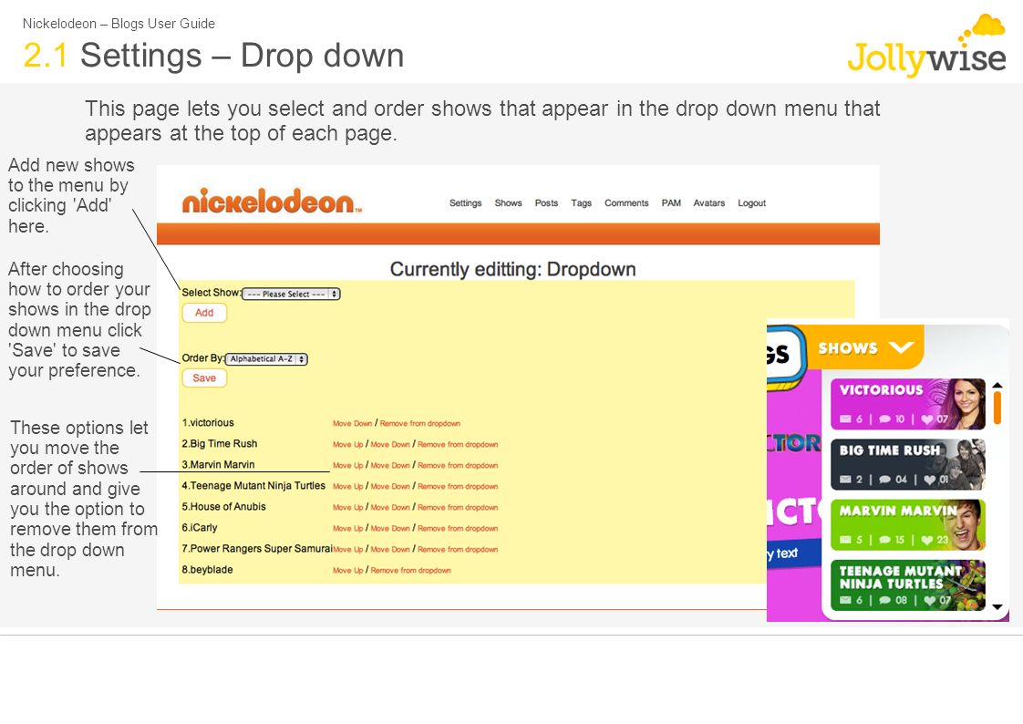Click the envelope icon on Big Time Rush card
This screenshot has height=724, width=1023.
point(845,480)
